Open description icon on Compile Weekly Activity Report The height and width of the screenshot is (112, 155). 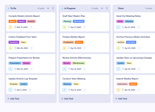pos(31,27)
